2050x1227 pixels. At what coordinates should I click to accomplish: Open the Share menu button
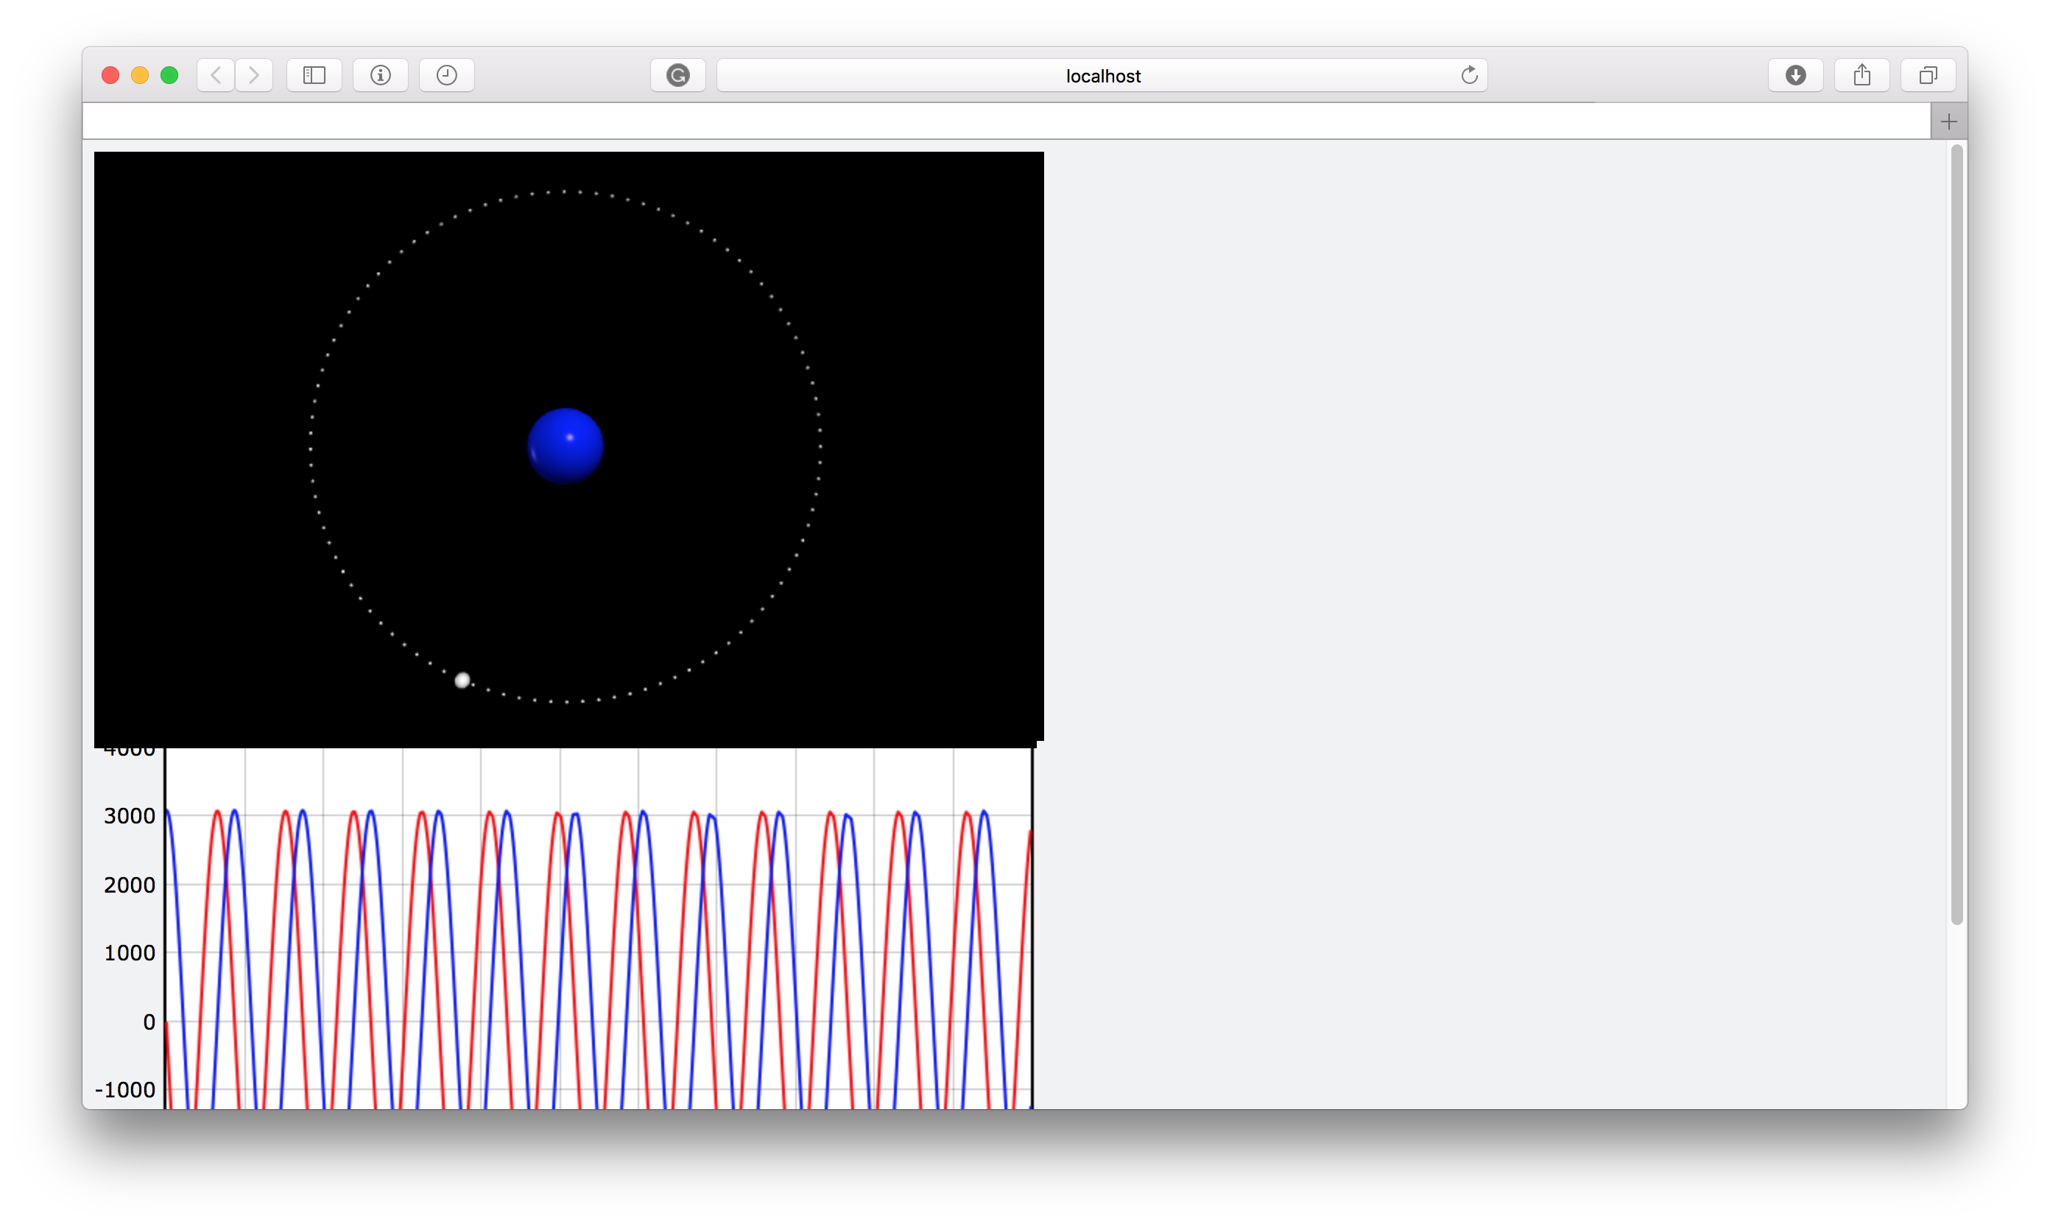[1861, 75]
